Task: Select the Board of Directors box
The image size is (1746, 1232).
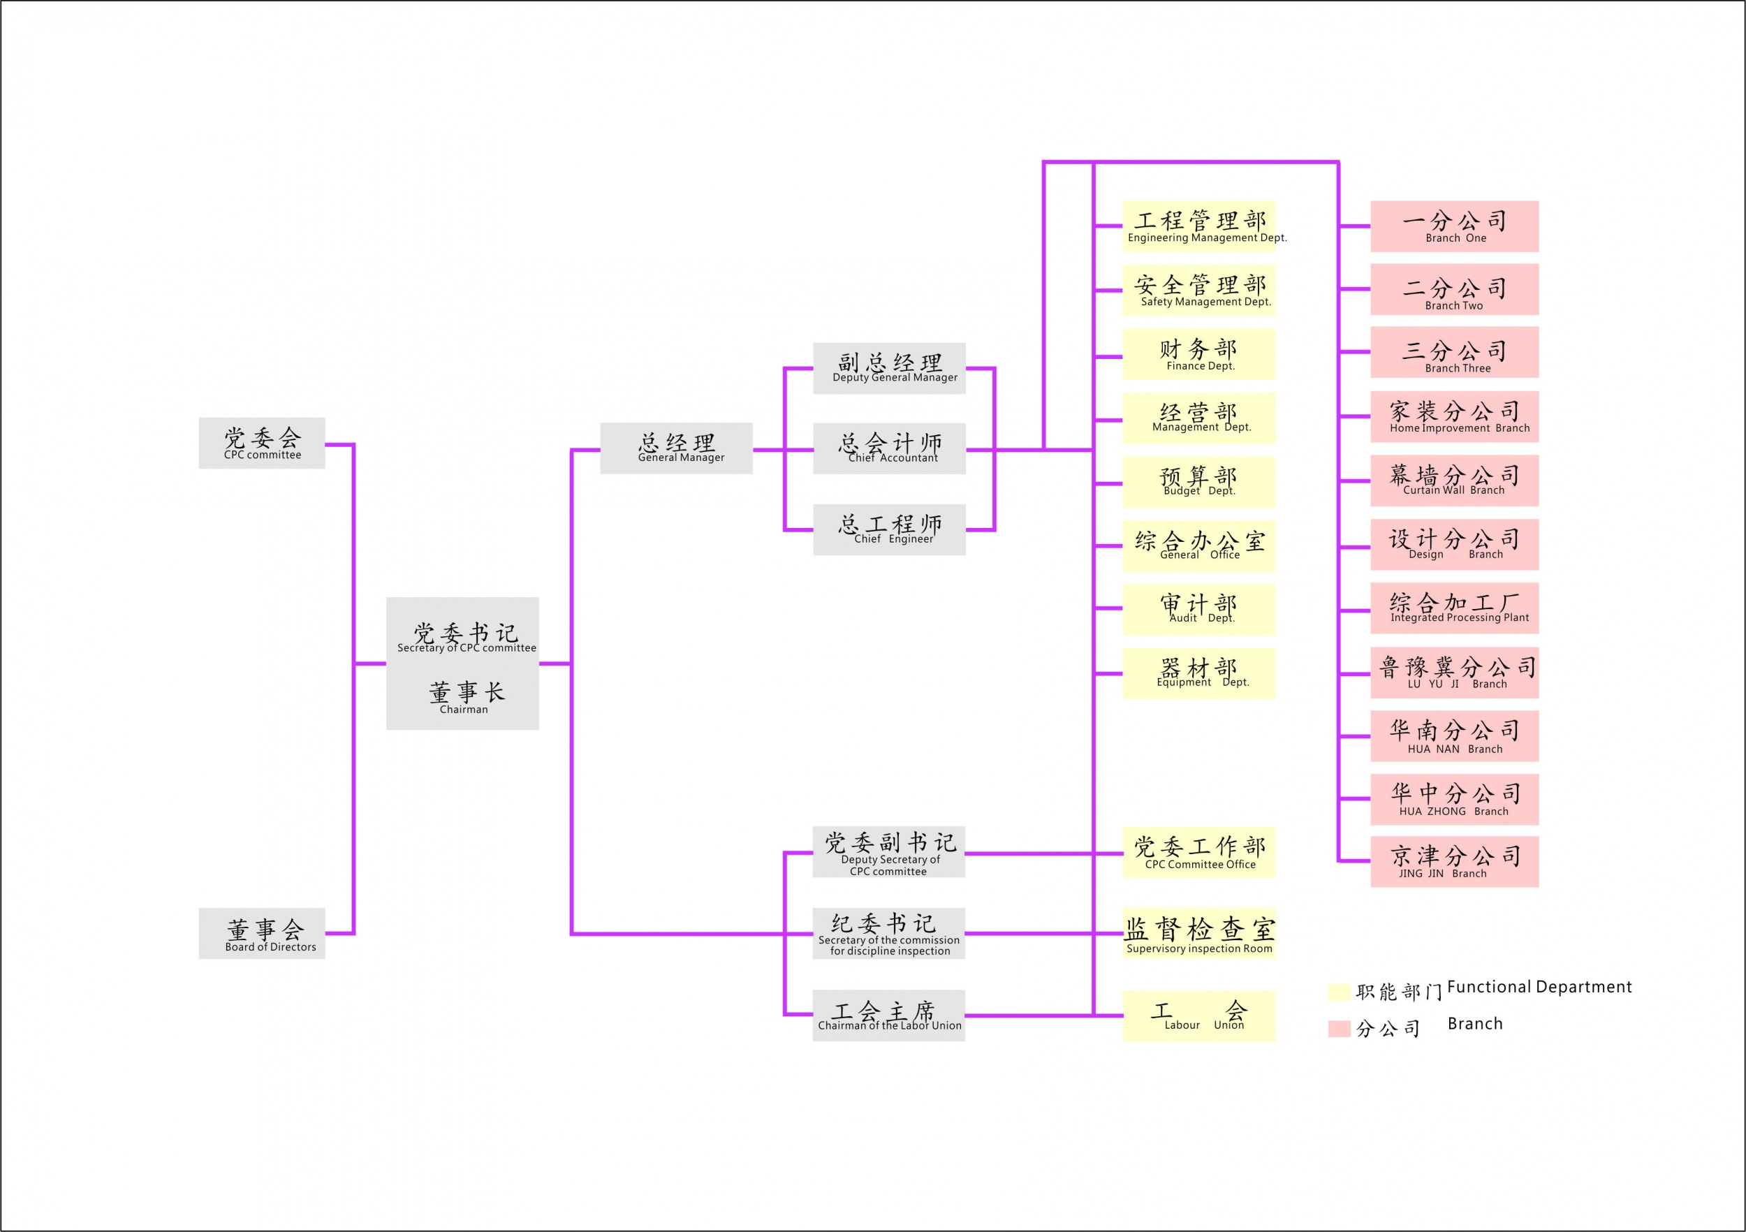Action: click(x=262, y=933)
